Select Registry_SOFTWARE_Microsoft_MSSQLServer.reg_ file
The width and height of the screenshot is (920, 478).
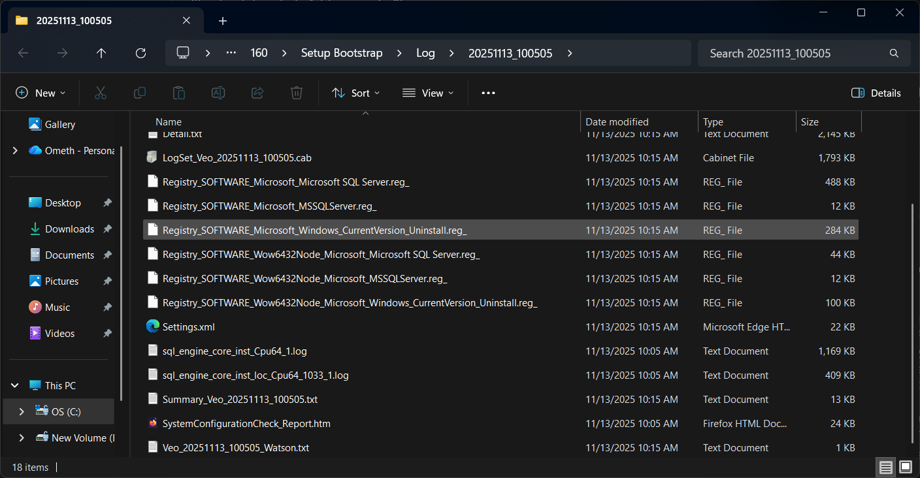pyautogui.click(x=501, y=206)
